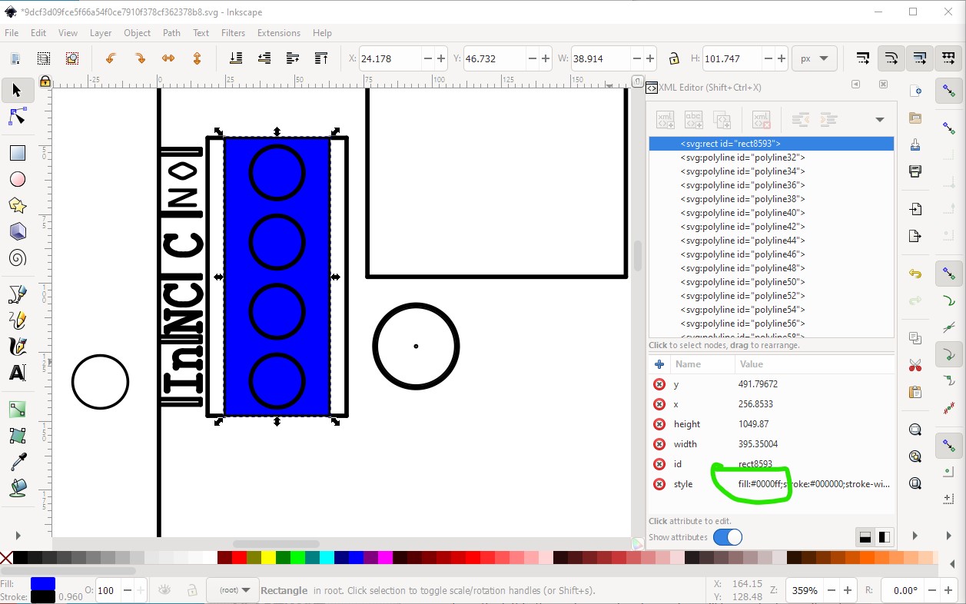Increase the zoom percentage value
Image resolution: width=966 pixels, height=604 pixels.
point(847,591)
